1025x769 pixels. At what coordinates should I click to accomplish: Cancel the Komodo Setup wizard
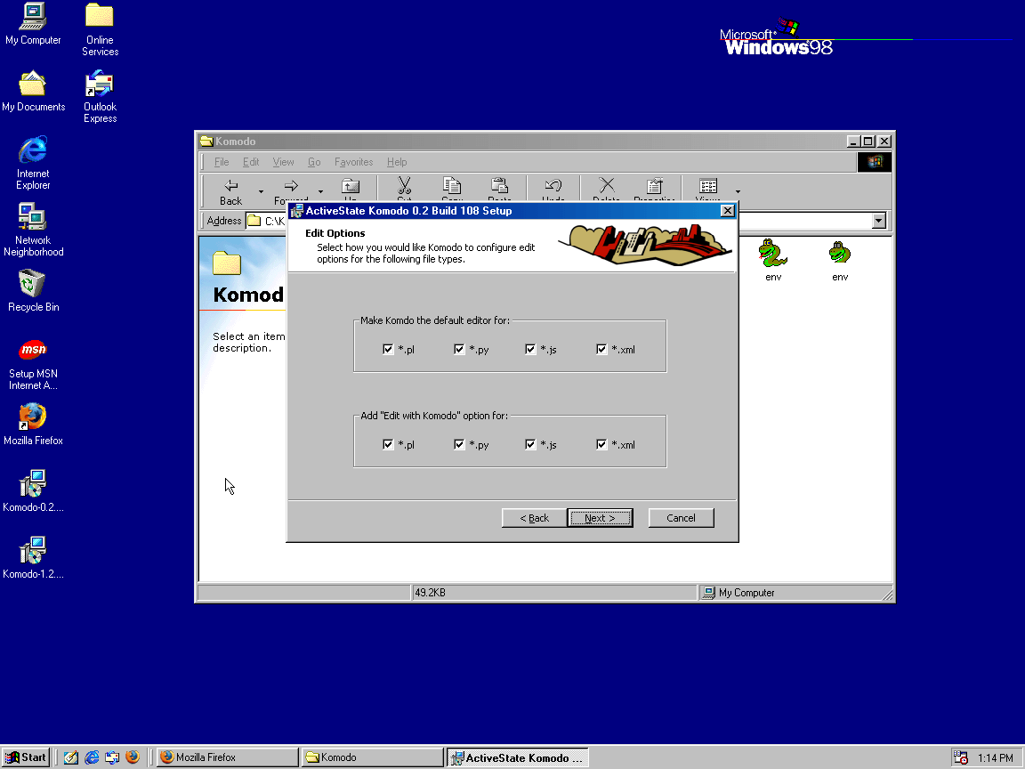pos(682,518)
